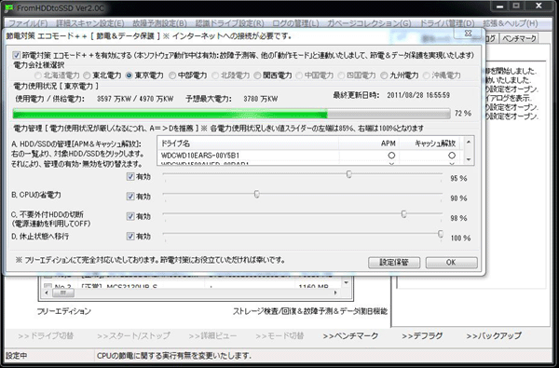
Task: Click the OK button
Action: point(451,263)
